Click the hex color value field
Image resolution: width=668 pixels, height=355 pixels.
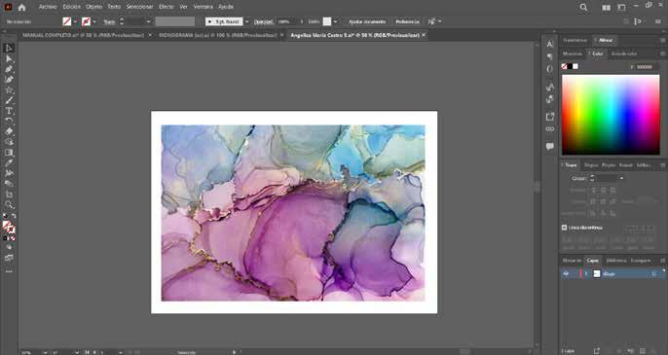pyautogui.click(x=647, y=67)
